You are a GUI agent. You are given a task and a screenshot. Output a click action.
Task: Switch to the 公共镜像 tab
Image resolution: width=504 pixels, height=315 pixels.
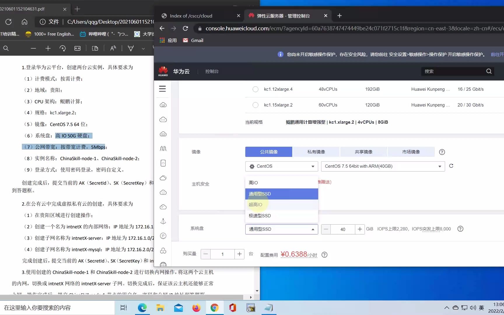269,152
